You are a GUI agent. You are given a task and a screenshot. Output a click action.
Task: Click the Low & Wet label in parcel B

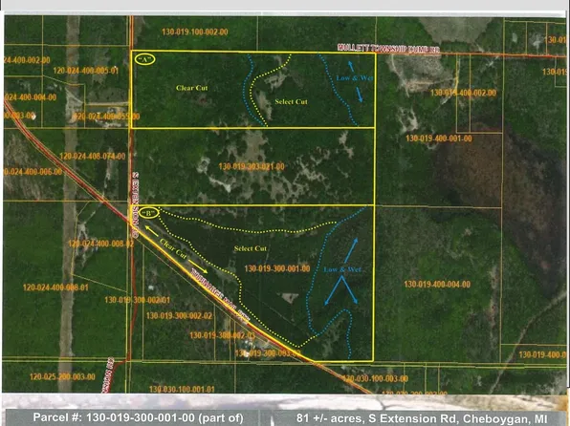coord(342,269)
